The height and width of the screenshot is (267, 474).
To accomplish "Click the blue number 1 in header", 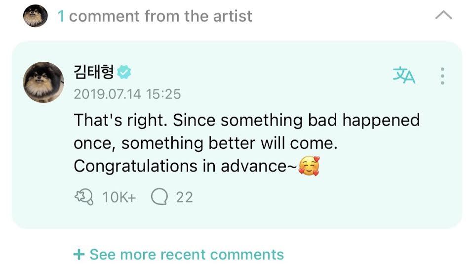I will point(61,16).
